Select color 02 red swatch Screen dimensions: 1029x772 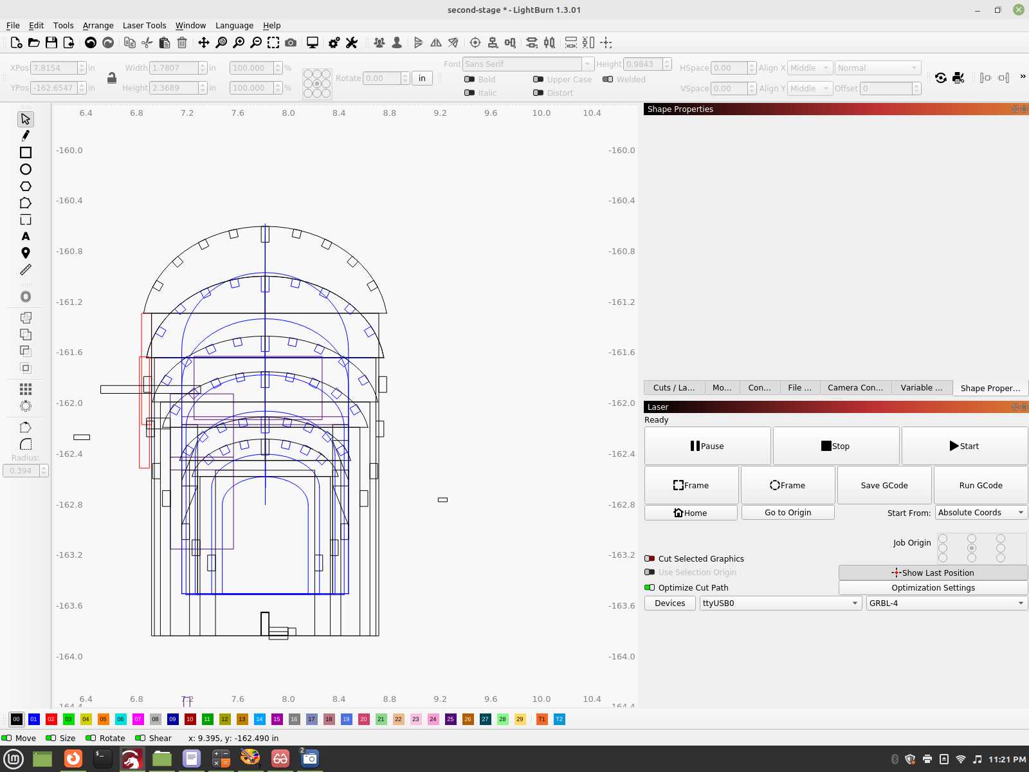pyautogui.click(x=51, y=719)
